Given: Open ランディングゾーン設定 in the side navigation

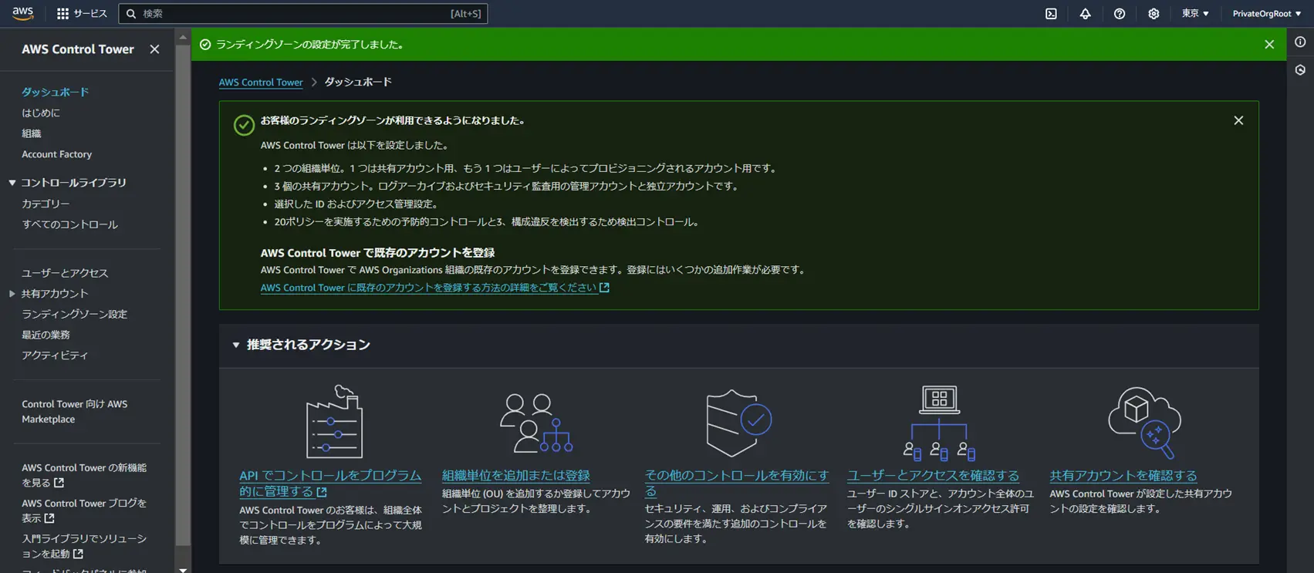Looking at the screenshot, I should pyautogui.click(x=74, y=314).
